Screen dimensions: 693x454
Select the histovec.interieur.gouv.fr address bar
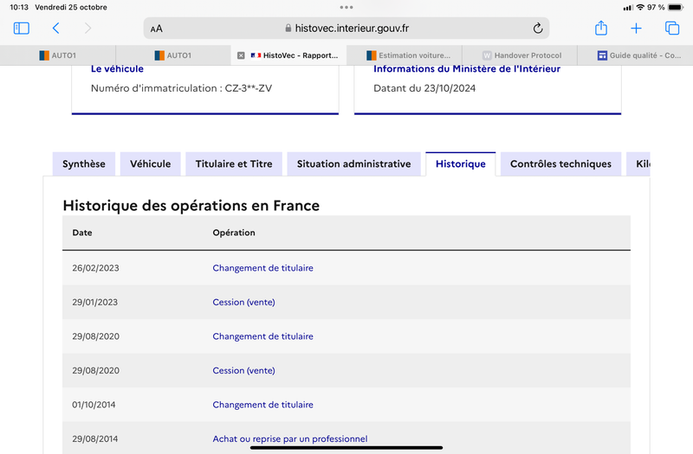pos(346,29)
